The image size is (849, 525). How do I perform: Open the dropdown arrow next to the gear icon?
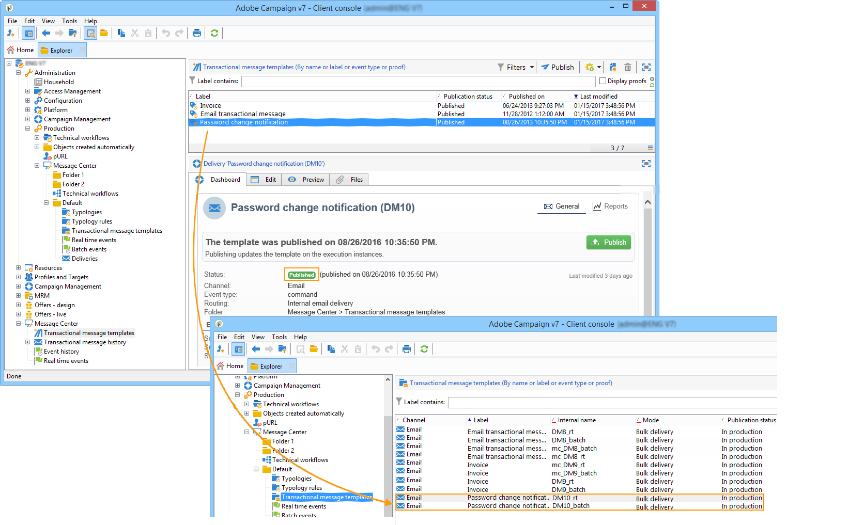click(599, 67)
